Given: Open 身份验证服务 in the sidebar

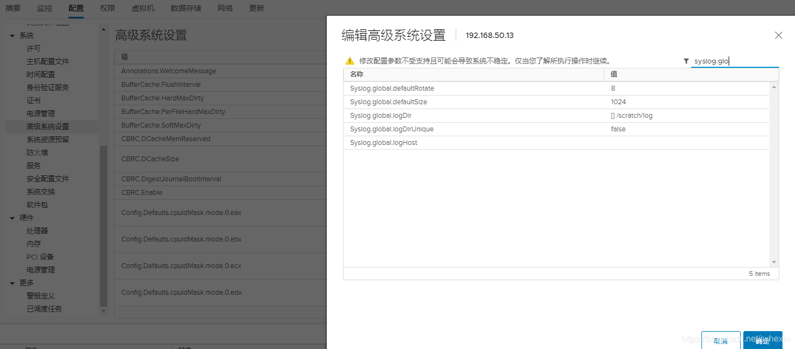Looking at the screenshot, I should pos(48,87).
